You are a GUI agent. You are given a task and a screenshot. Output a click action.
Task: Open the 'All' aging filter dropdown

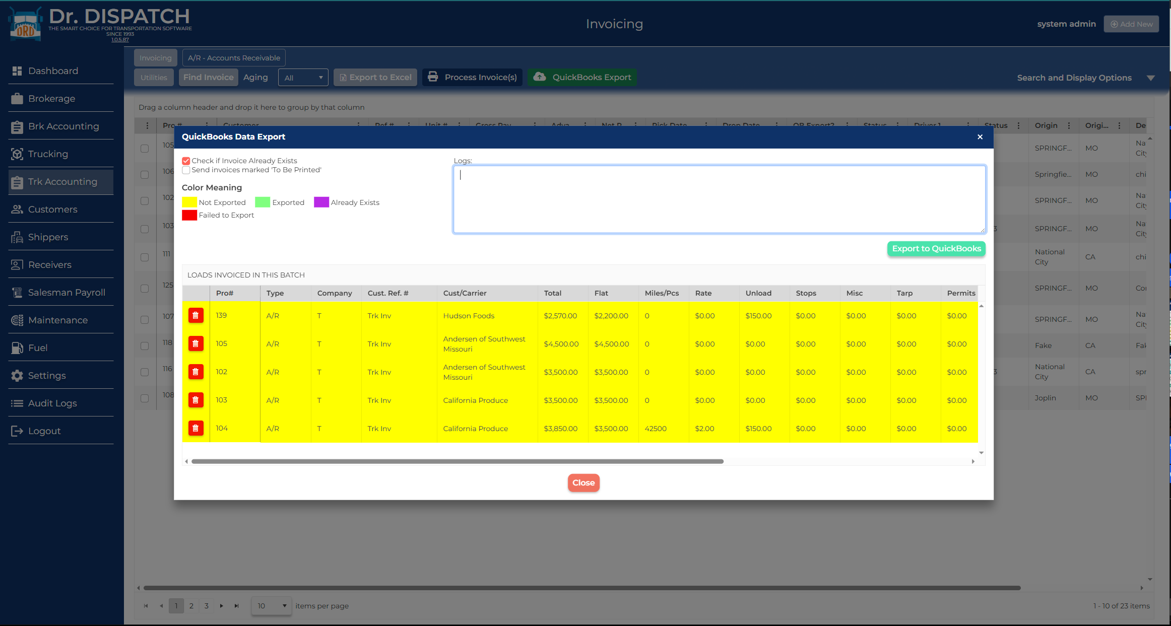(303, 78)
